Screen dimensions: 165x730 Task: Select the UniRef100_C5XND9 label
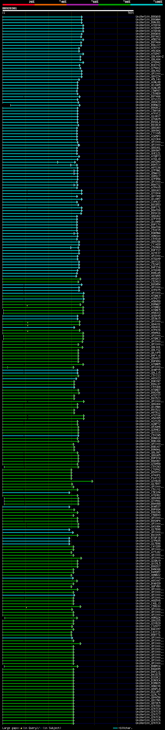coord(148,93)
